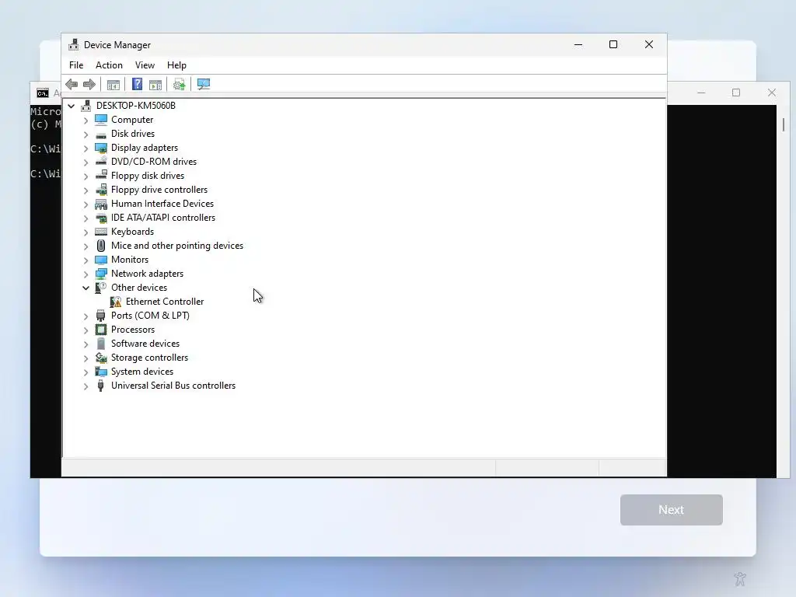The image size is (796, 597).
Task: Expand the Monitors category
Action: click(x=86, y=260)
